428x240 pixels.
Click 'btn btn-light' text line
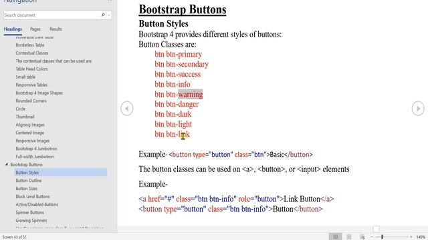click(x=173, y=124)
